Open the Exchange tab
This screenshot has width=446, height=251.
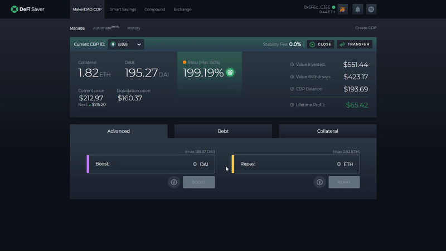(x=183, y=9)
